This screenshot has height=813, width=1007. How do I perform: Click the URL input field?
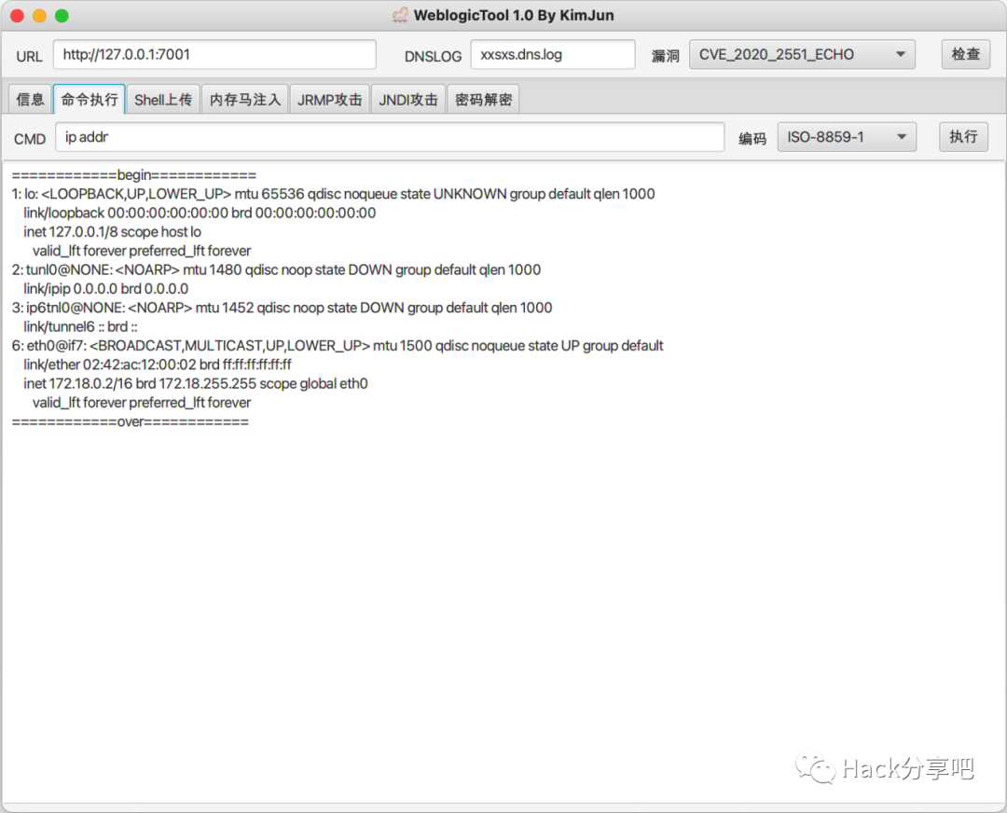pyautogui.click(x=214, y=55)
